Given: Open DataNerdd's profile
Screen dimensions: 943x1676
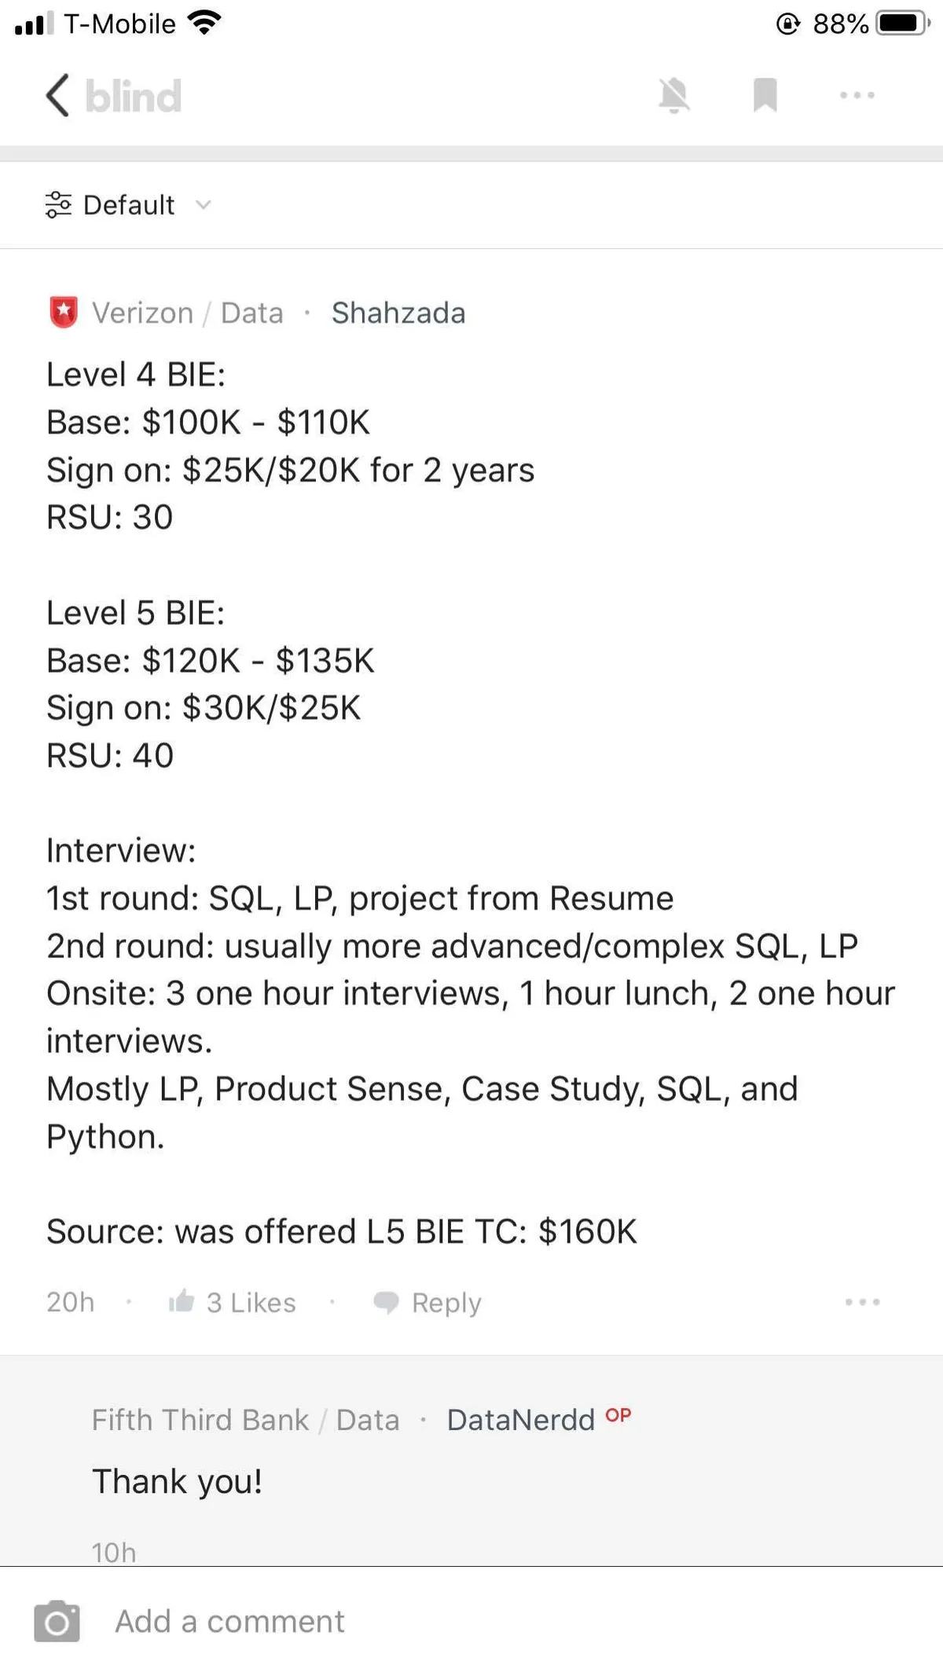Looking at the screenshot, I should tap(520, 1420).
